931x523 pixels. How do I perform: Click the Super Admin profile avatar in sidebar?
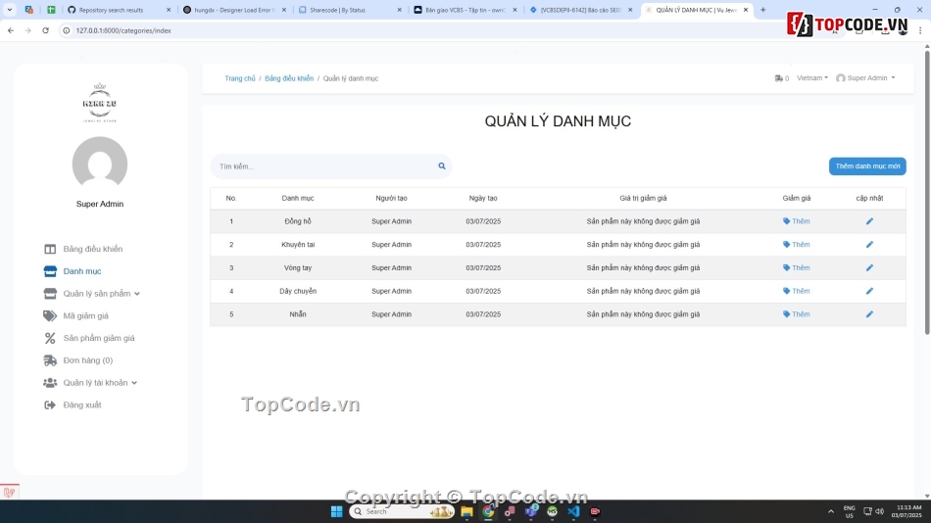tap(100, 164)
